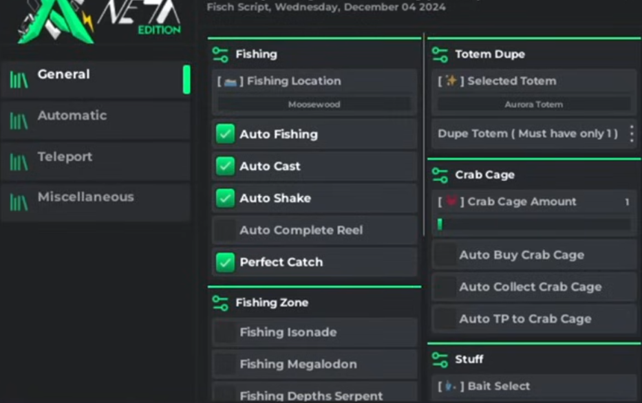Click the sliders icon beside Stuff header
This screenshot has width=642, height=403.
pyautogui.click(x=440, y=359)
